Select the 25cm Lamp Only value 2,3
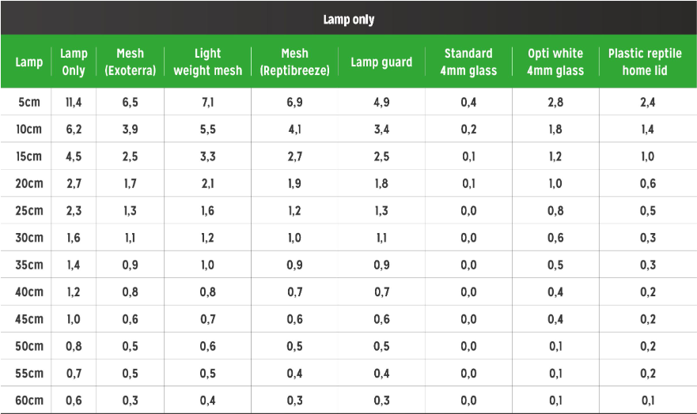697x414 pixels. click(74, 211)
